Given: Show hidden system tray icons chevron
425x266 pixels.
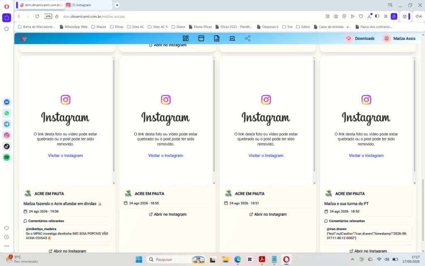Looking at the screenshot, I should (x=353, y=259).
